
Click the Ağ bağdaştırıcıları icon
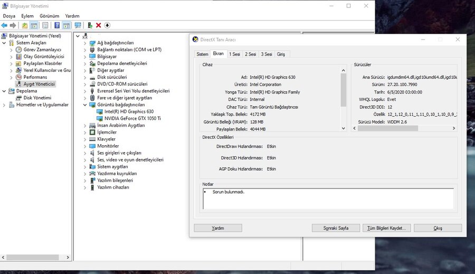(92, 43)
